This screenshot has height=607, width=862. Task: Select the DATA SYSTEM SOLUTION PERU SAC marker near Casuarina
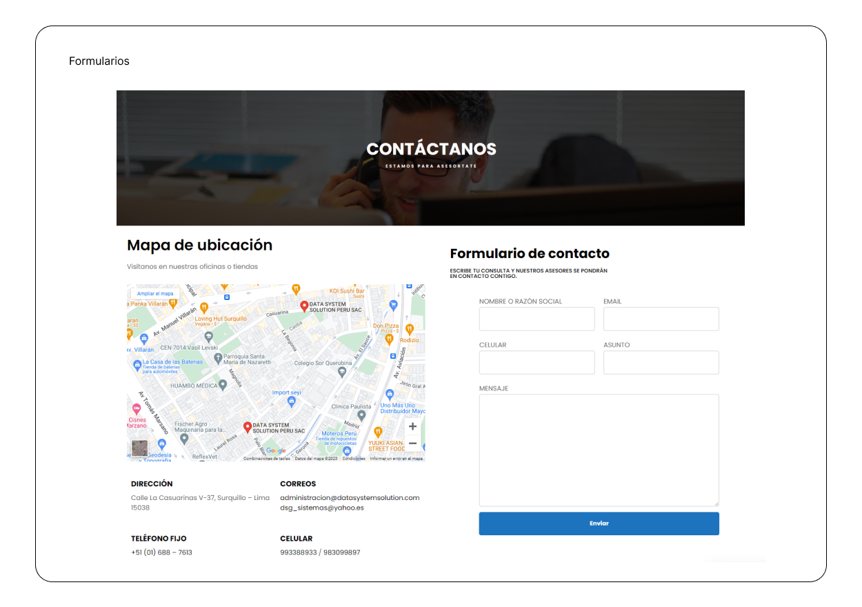click(x=305, y=304)
